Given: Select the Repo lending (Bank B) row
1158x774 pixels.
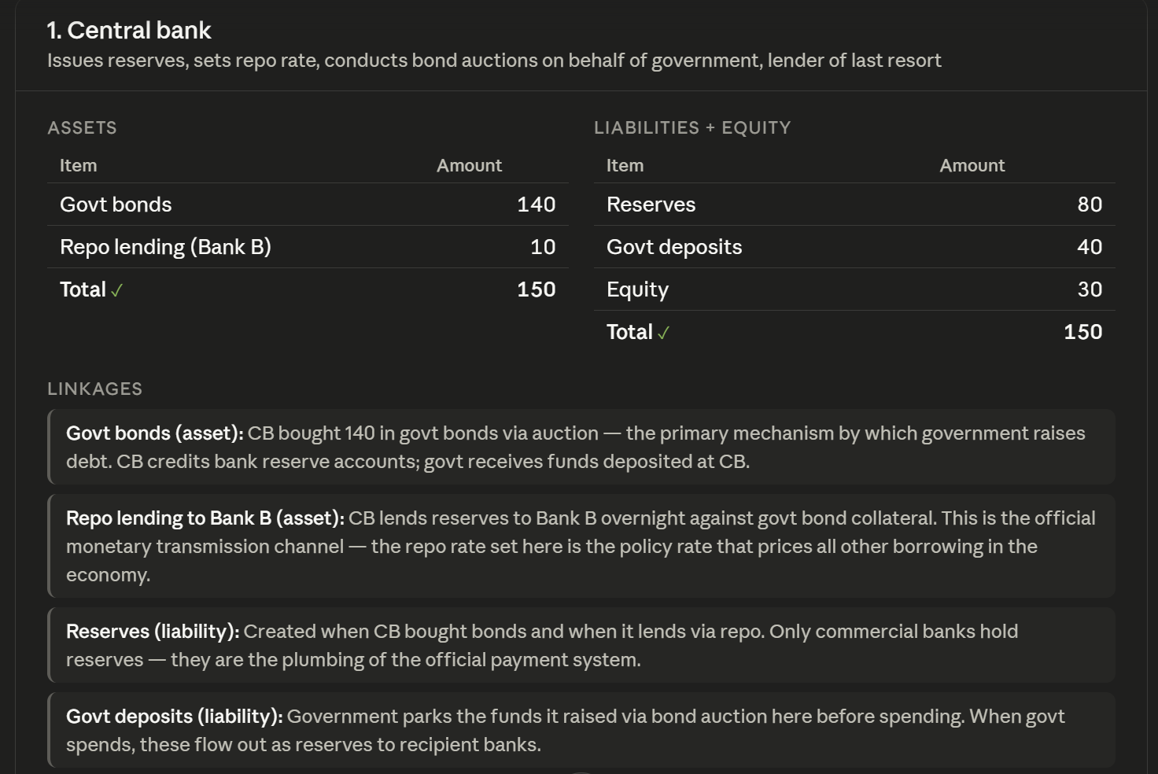Looking at the screenshot, I should coord(308,247).
